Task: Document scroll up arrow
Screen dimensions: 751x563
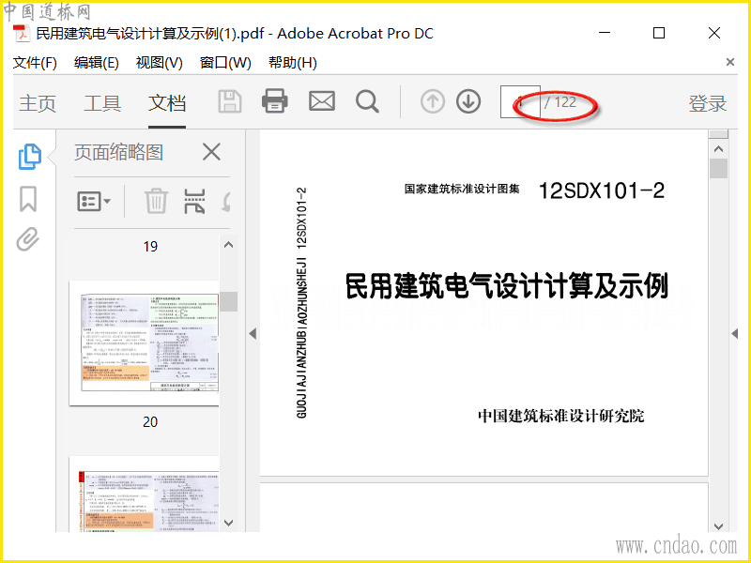Action: pyautogui.click(x=718, y=149)
